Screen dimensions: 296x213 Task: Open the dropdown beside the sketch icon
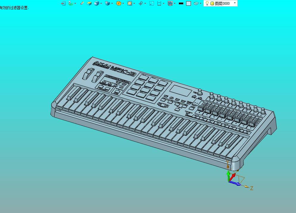point(75,3)
